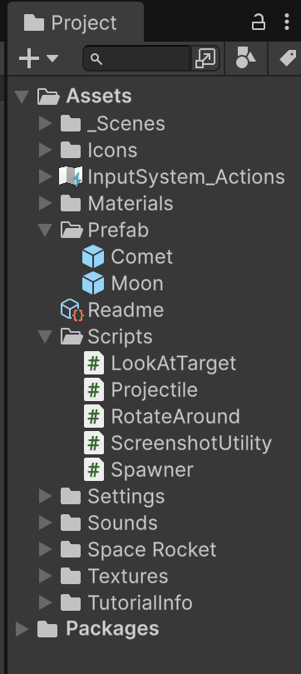Collapse the Assets root folder arrow
The width and height of the screenshot is (301, 674).
tap(22, 97)
